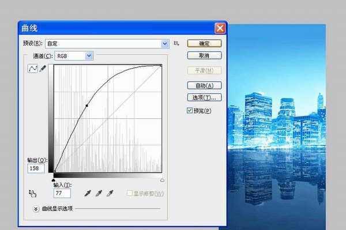
Task: Click the Auto (自动) button
Action: pos(204,85)
